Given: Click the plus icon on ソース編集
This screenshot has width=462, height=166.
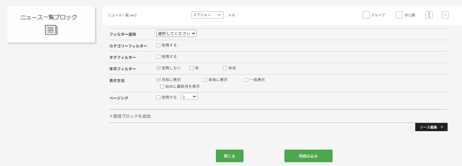Looking at the screenshot, I should click(x=442, y=127).
